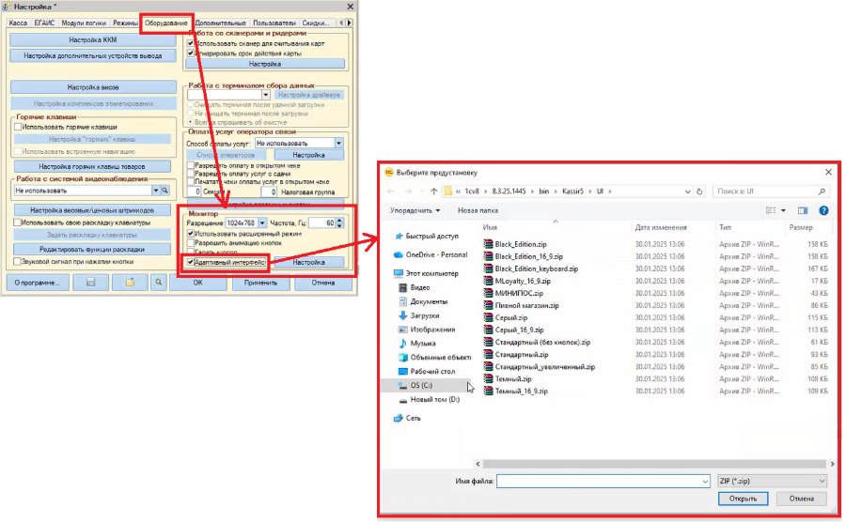Click Применить button in settings
This screenshot has height=522, width=846.
pos(260,283)
